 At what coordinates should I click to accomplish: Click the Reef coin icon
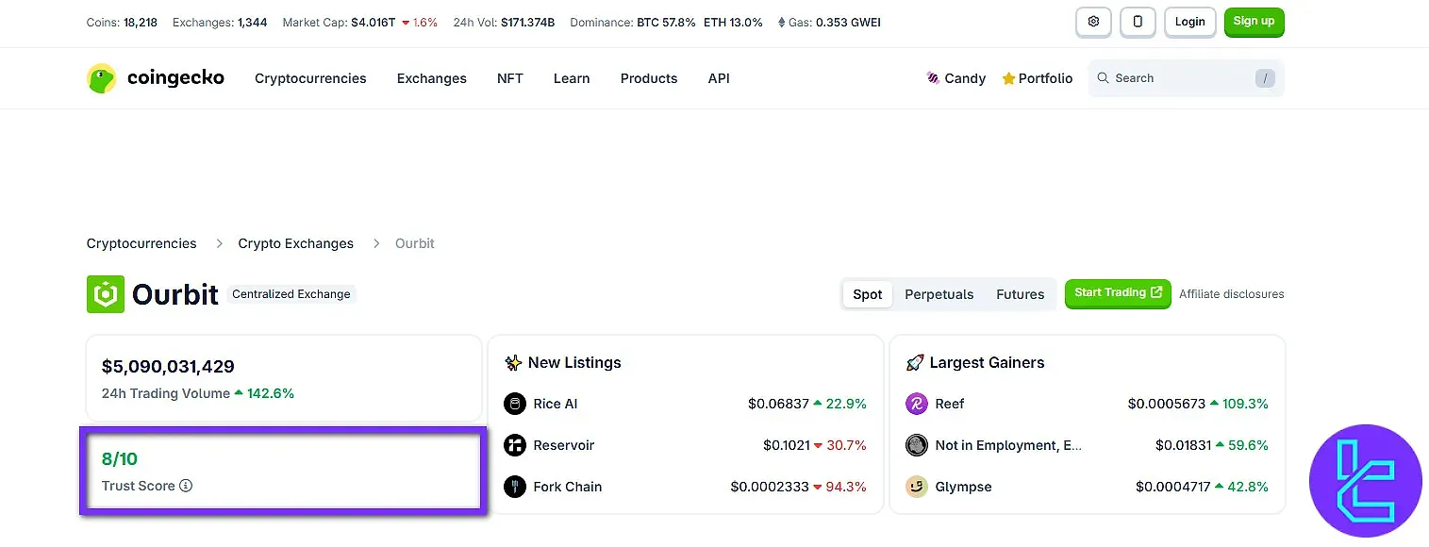pyautogui.click(x=916, y=404)
